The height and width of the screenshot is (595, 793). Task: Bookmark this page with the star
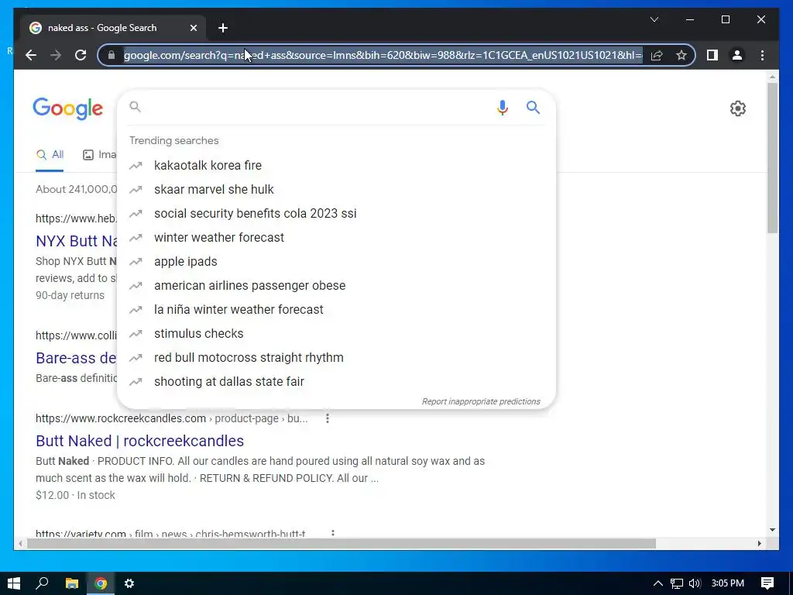tap(681, 55)
